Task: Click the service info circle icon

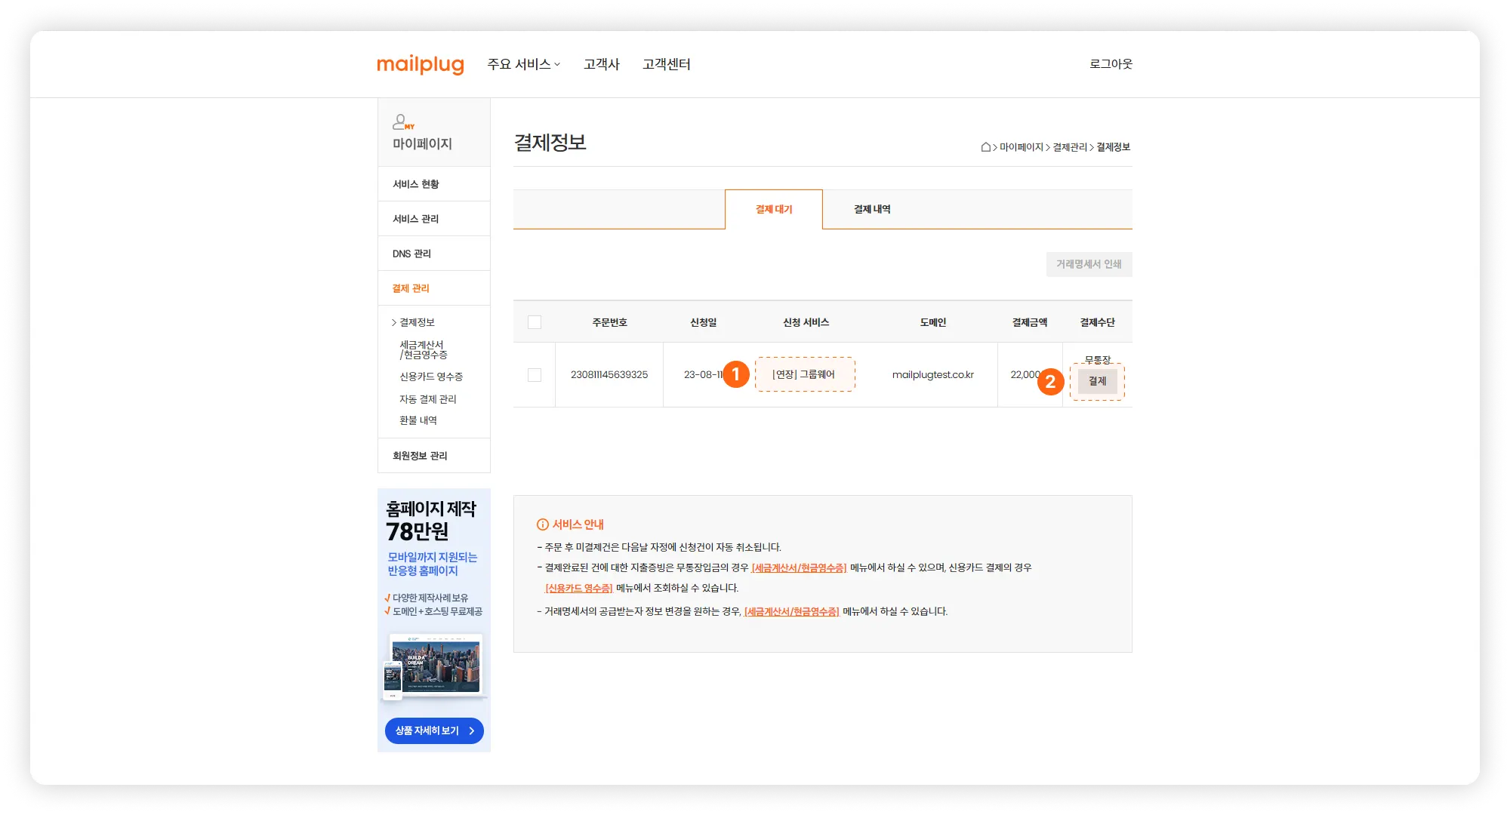Action: point(542,524)
